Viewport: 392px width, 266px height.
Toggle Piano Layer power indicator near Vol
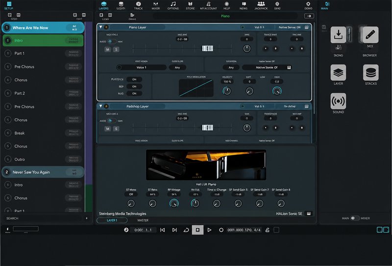[x=242, y=27]
